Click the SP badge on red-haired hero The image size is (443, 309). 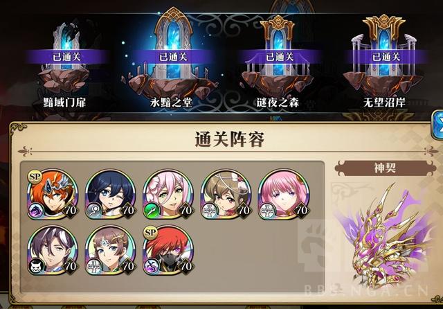[150, 233]
